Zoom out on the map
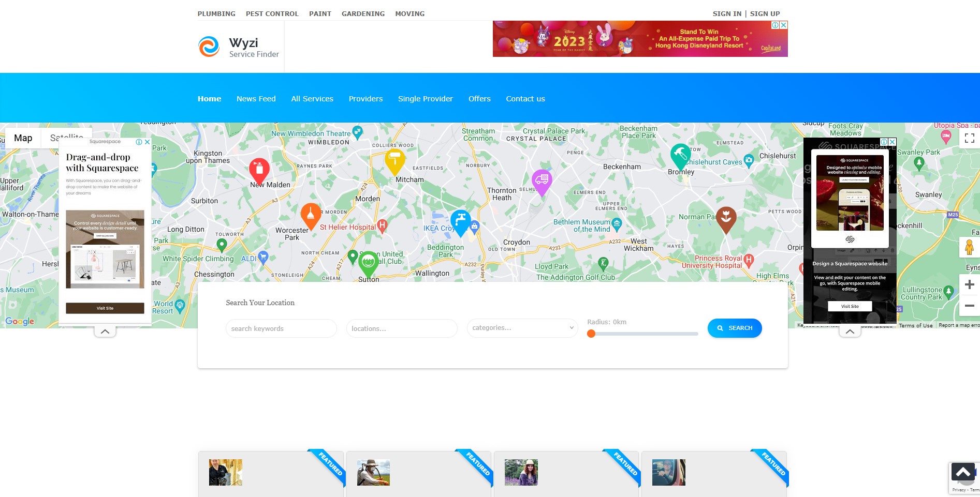 point(970,306)
